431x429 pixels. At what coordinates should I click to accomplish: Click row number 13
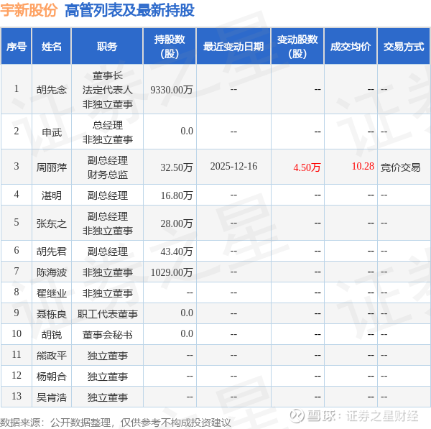17,396
